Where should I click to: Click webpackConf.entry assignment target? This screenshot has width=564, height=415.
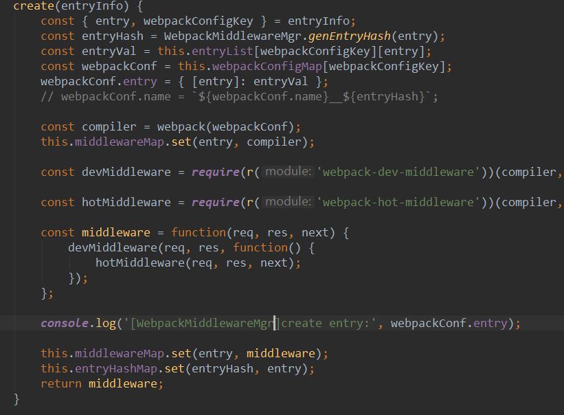pyautogui.click(x=99, y=81)
